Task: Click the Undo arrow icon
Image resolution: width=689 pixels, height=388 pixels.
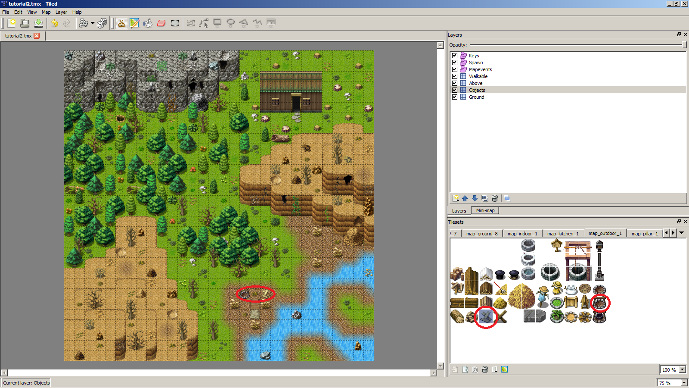Action: 54,23
